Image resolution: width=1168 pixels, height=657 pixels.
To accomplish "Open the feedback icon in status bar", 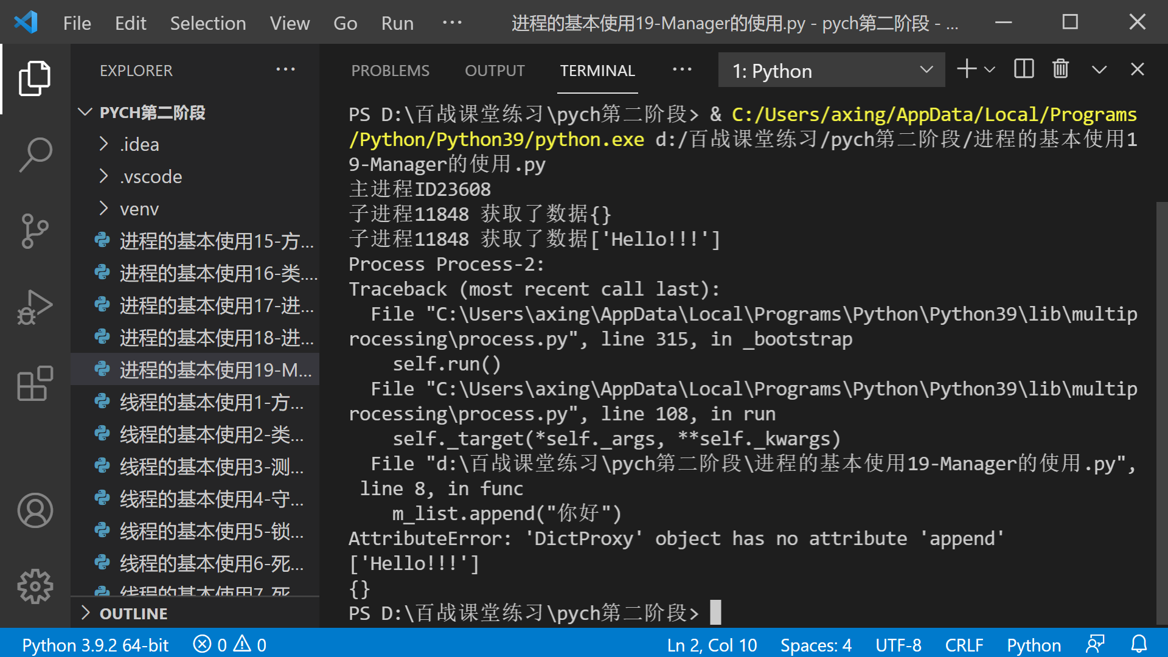I will pyautogui.click(x=1095, y=644).
